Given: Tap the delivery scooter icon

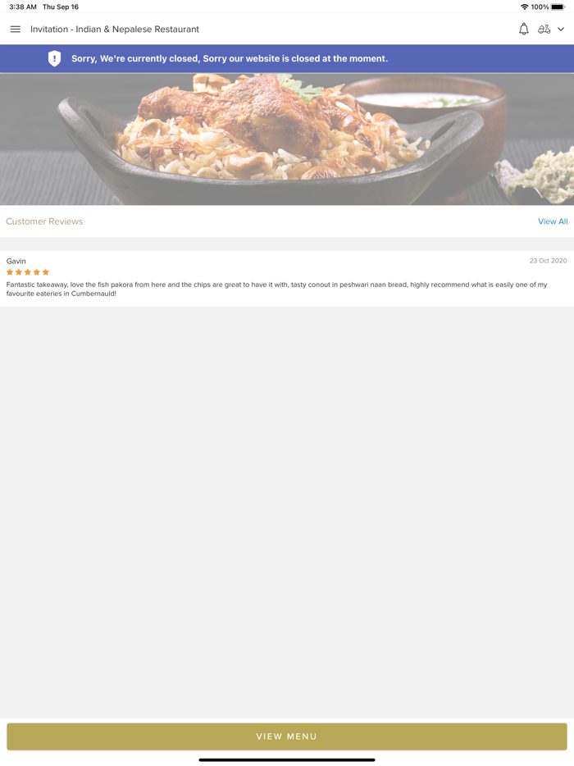Looking at the screenshot, I should (544, 30).
